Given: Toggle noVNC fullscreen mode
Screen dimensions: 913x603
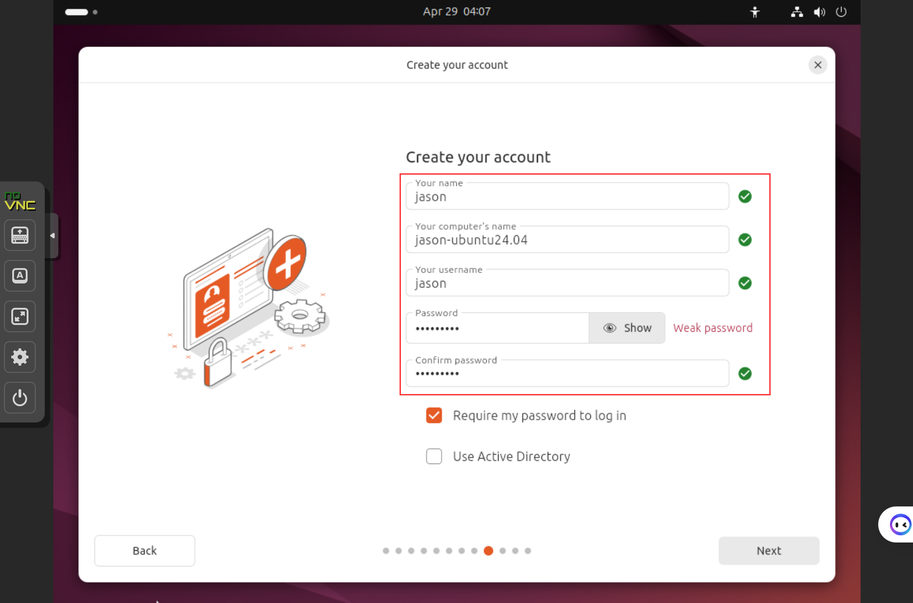Looking at the screenshot, I should coord(20,316).
